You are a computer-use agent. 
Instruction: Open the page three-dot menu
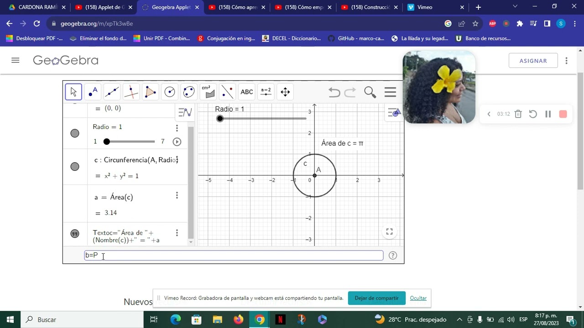coord(566,61)
